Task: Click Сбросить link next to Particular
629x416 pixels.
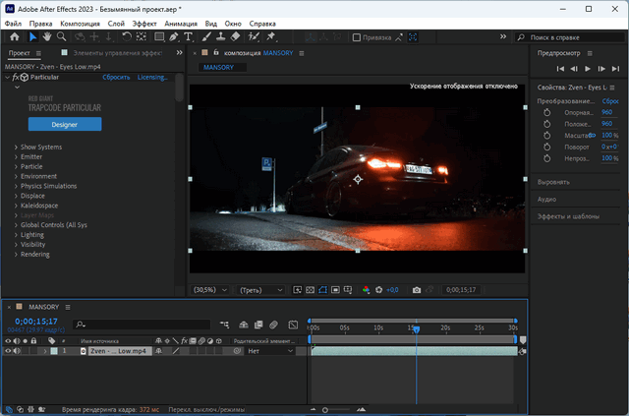Action: pyautogui.click(x=115, y=77)
